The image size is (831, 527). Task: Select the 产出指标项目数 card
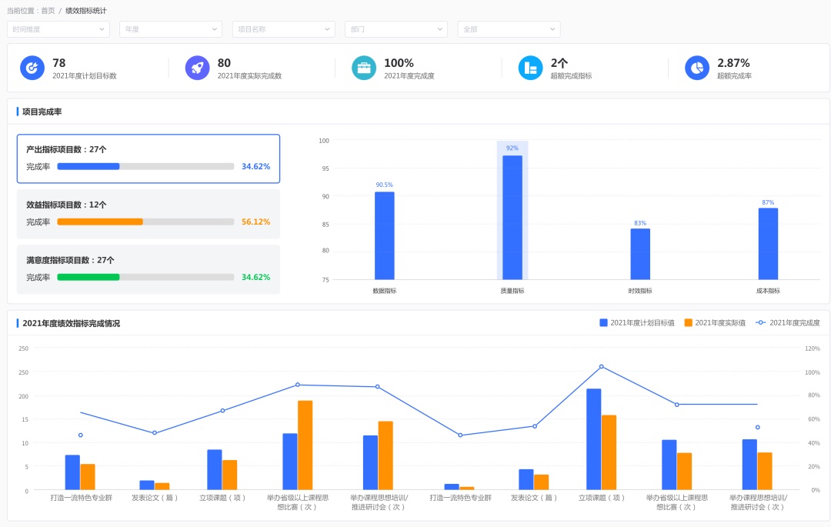pos(149,158)
